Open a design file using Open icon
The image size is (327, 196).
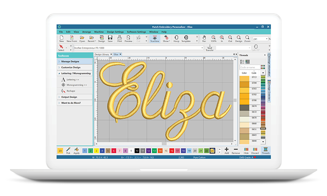[82, 39]
